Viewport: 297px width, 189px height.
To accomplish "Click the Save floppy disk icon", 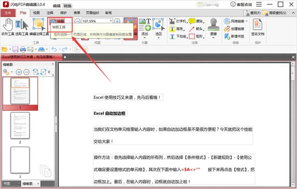I will pyautogui.click(x=15, y=50).
